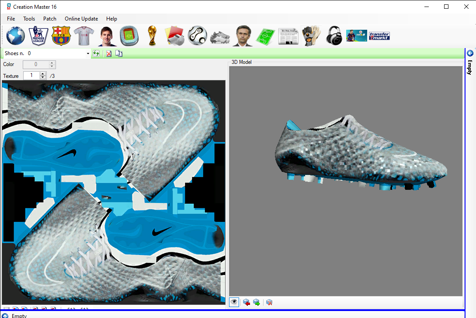Expand the bottom Empty panel arrow
This screenshot has width=476, height=318.
5,315
